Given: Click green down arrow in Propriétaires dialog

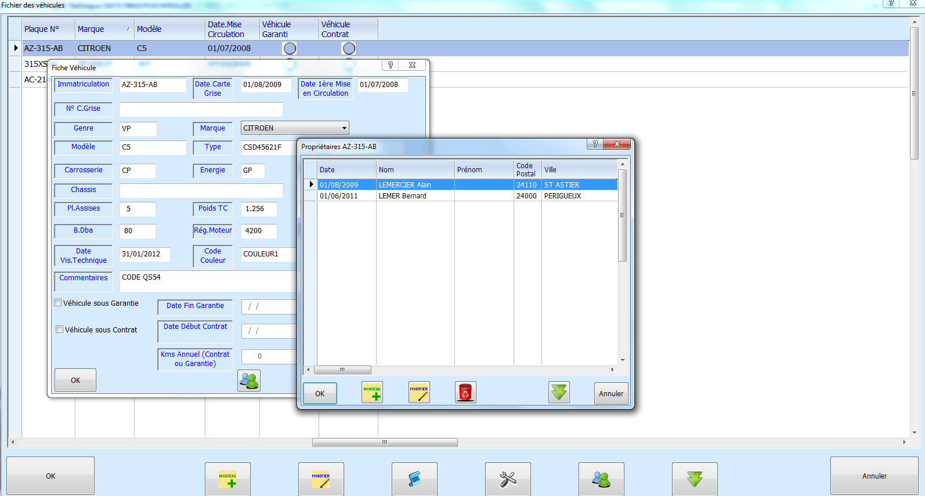Looking at the screenshot, I should [x=559, y=393].
